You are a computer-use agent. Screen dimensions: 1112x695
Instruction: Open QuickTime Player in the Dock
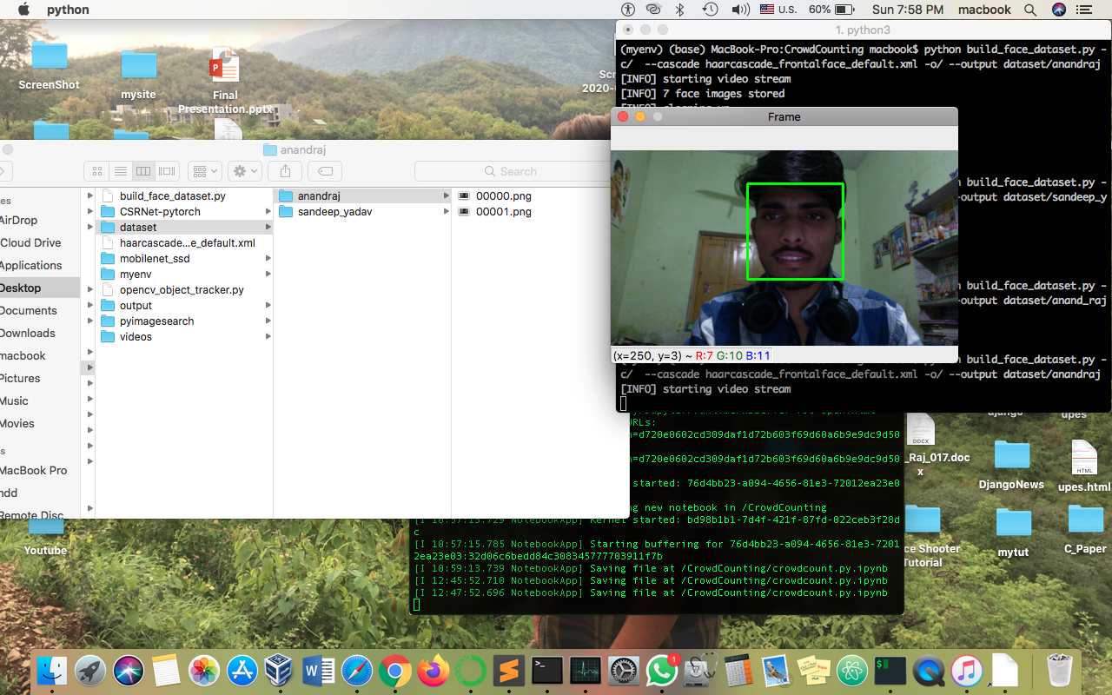click(x=929, y=670)
